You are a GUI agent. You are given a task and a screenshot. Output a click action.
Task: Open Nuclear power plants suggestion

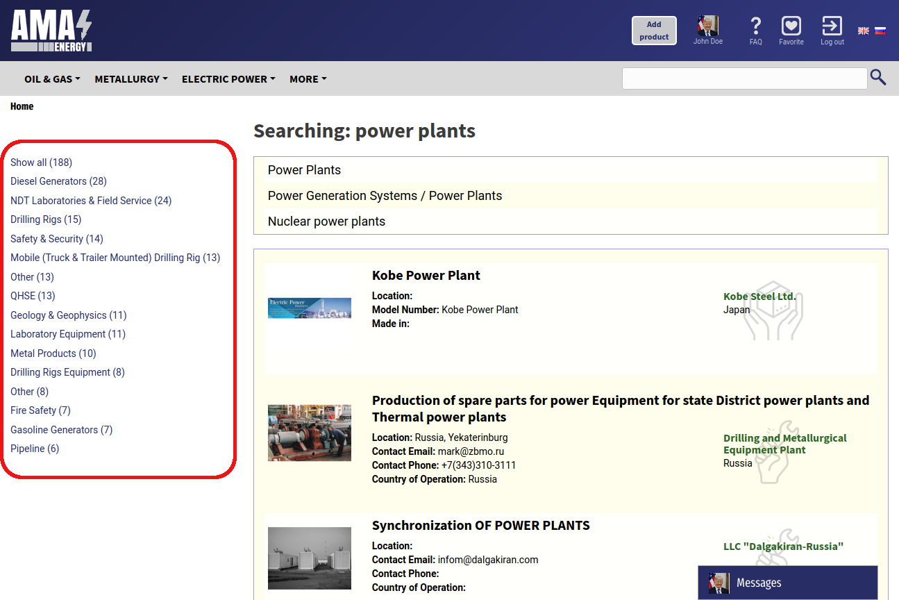click(326, 222)
